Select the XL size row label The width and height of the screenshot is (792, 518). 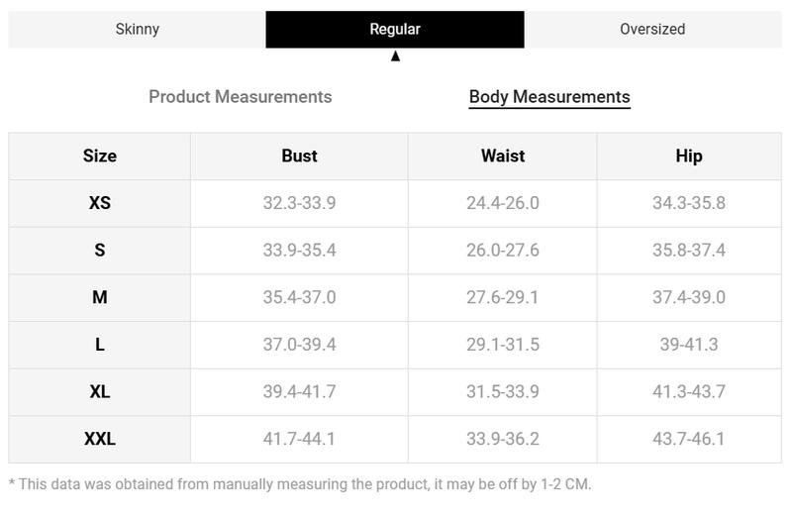(x=100, y=391)
